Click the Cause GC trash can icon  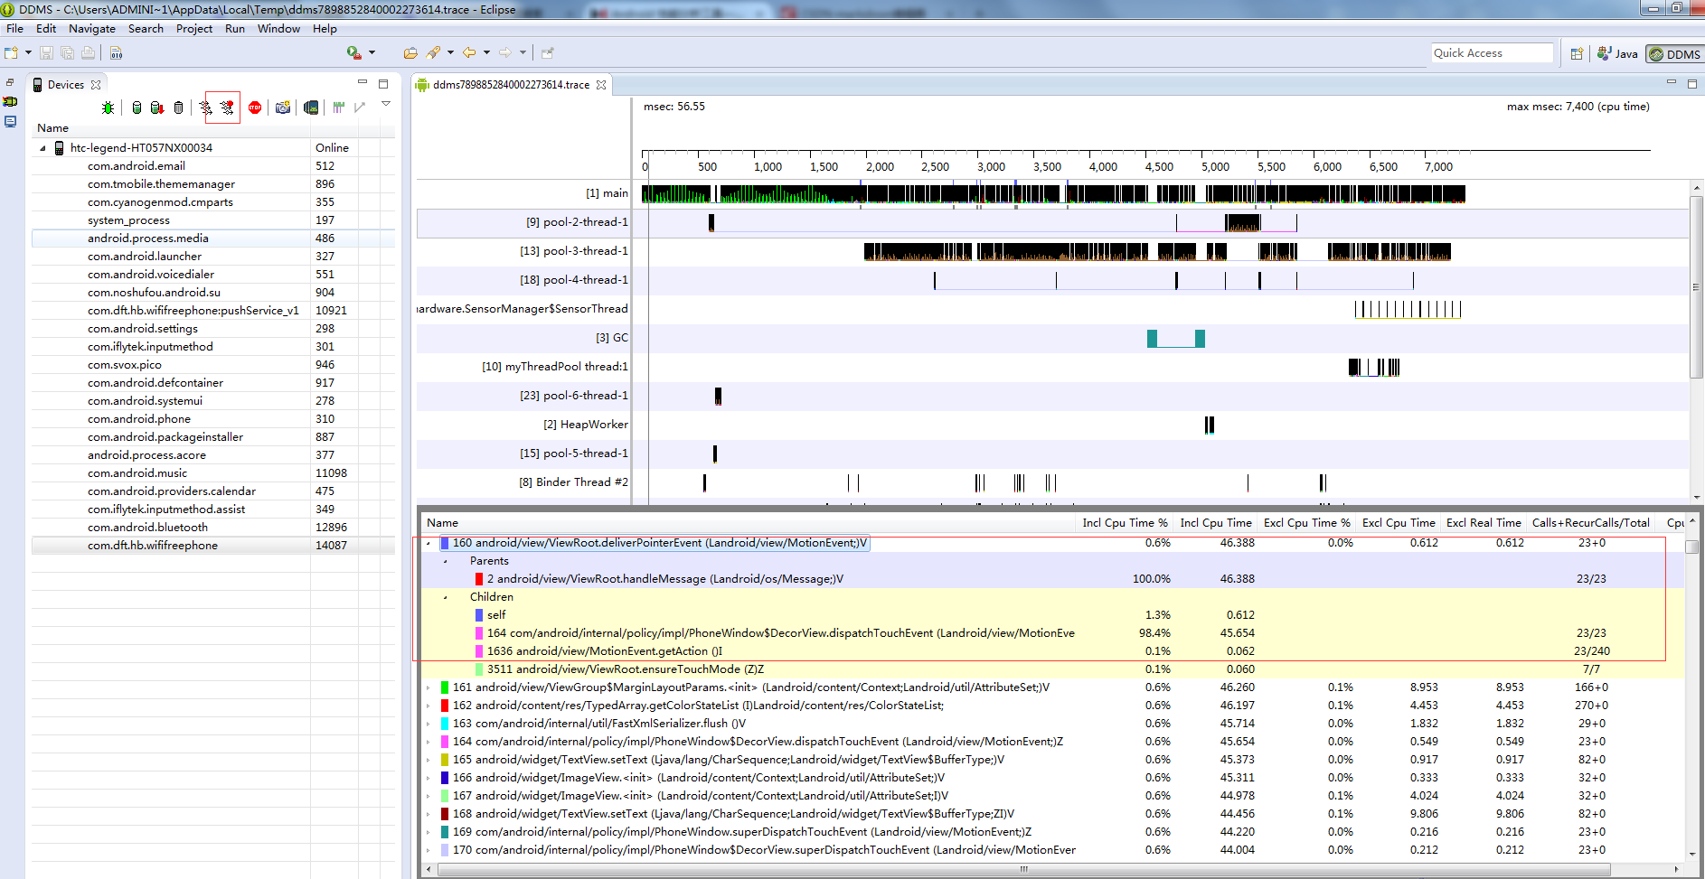[x=179, y=108]
